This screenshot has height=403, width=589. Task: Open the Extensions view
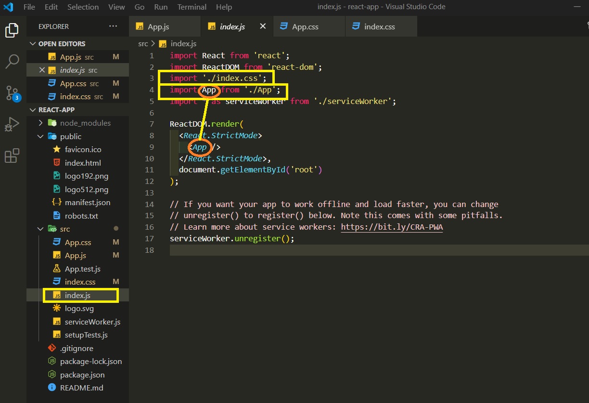pos(12,156)
